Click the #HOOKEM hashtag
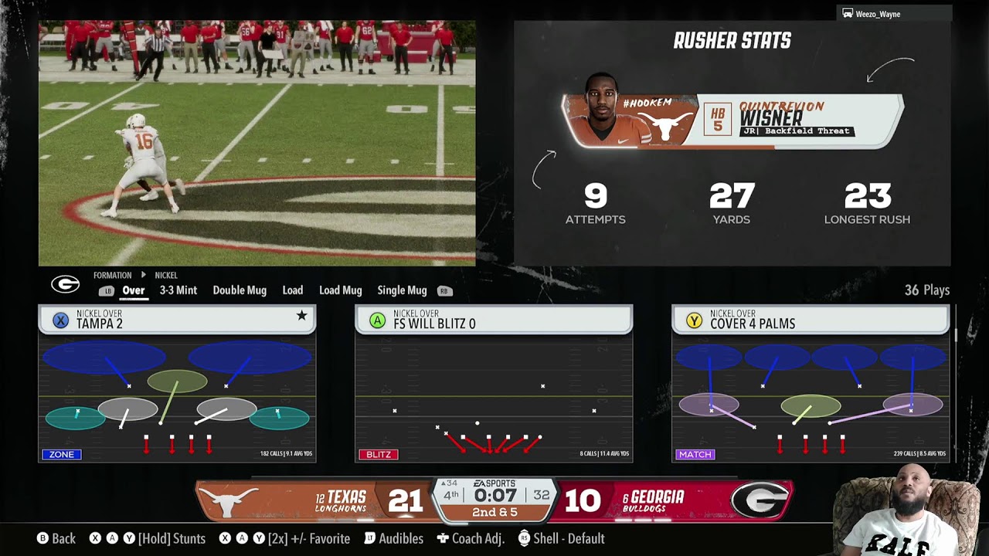The height and width of the screenshot is (556, 989). (647, 103)
